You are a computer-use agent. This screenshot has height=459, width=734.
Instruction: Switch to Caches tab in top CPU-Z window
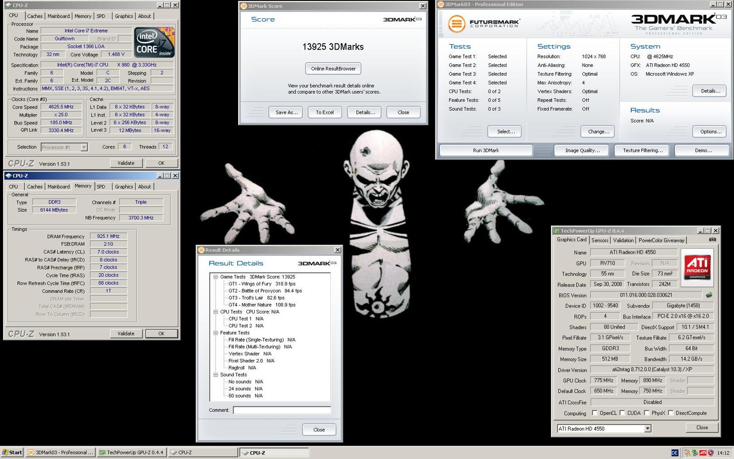coord(35,16)
